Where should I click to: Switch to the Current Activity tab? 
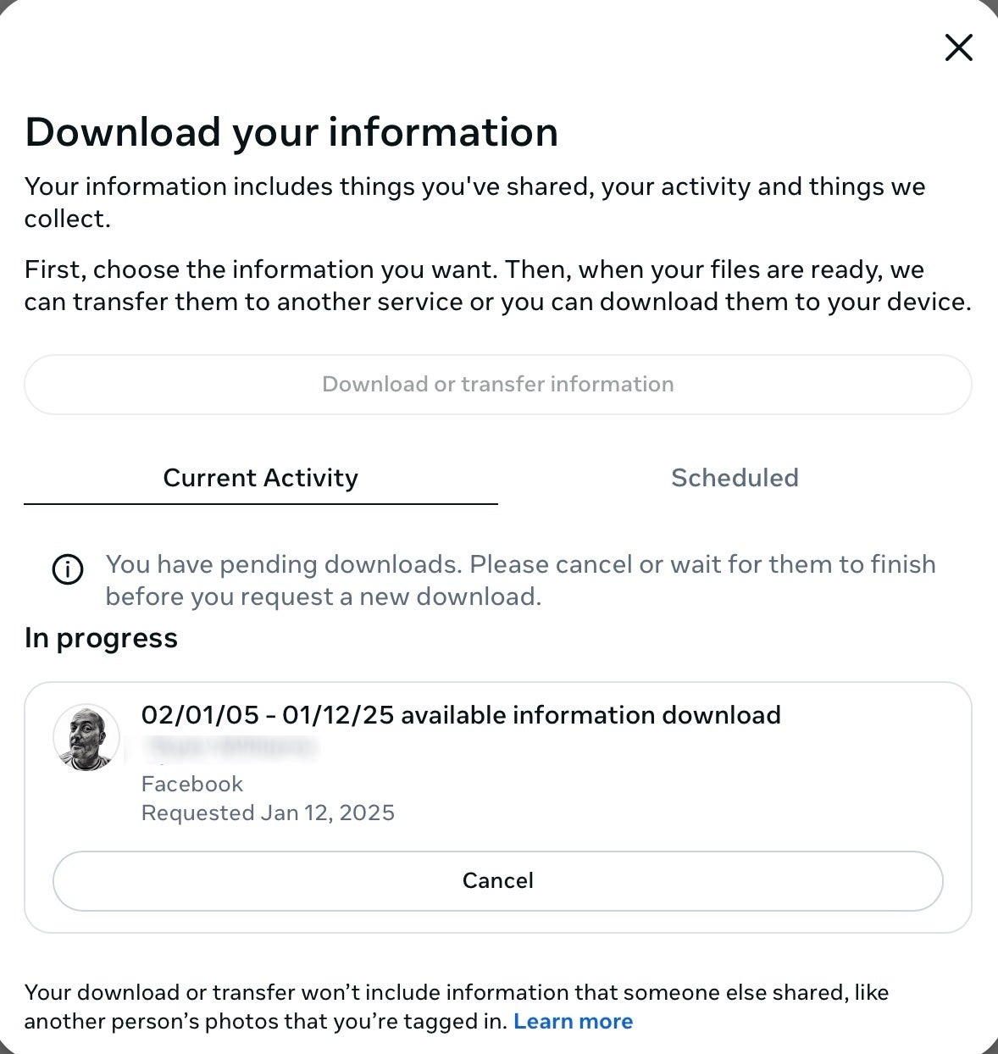(x=260, y=478)
